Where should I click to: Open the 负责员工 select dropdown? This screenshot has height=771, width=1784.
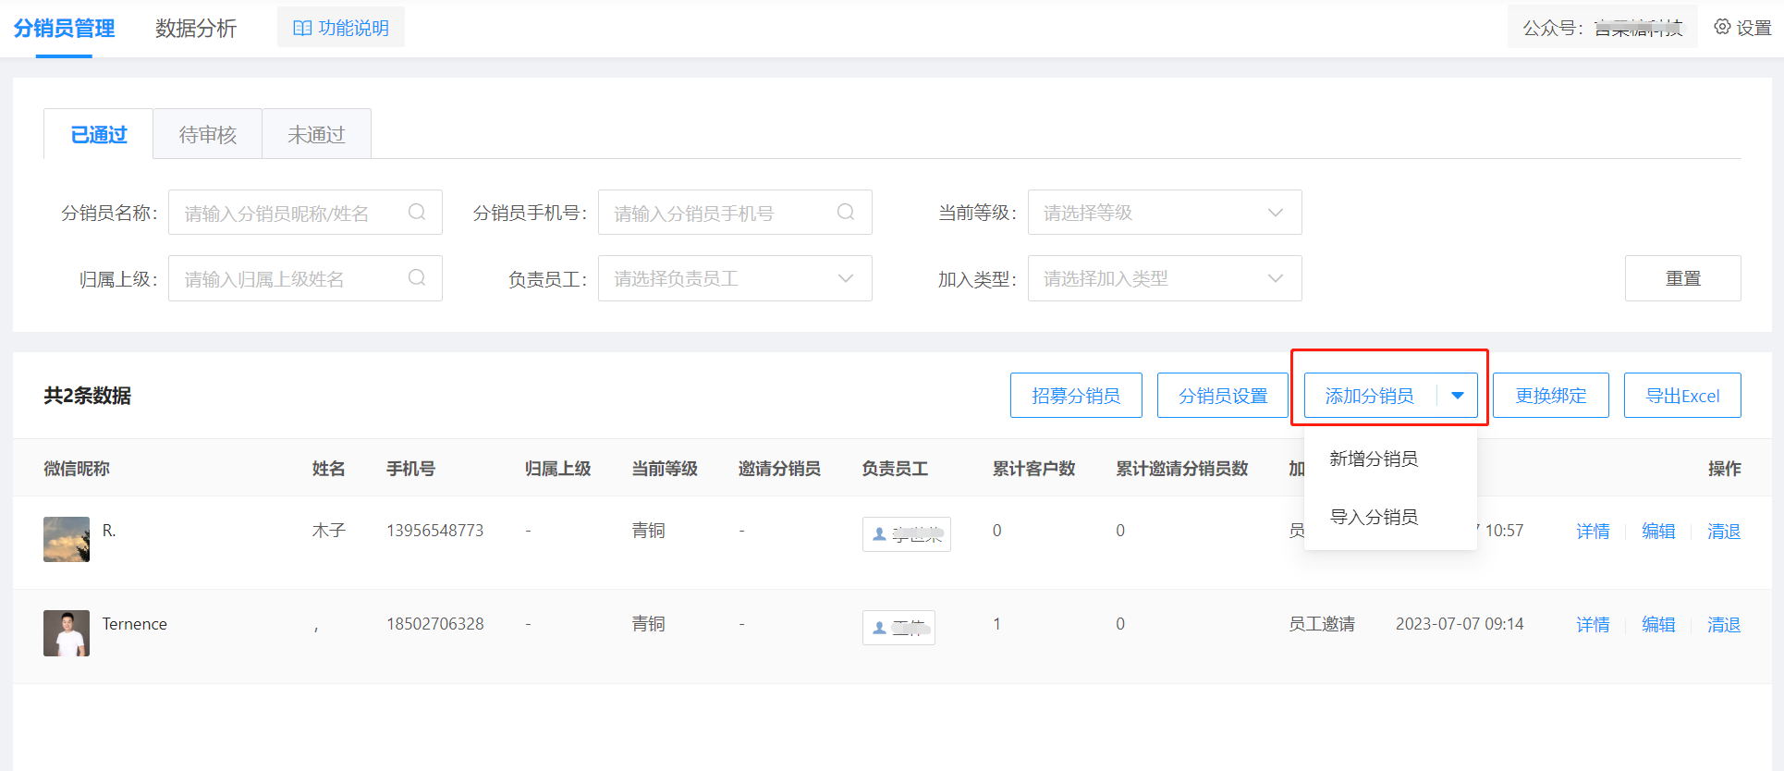pos(735,278)
